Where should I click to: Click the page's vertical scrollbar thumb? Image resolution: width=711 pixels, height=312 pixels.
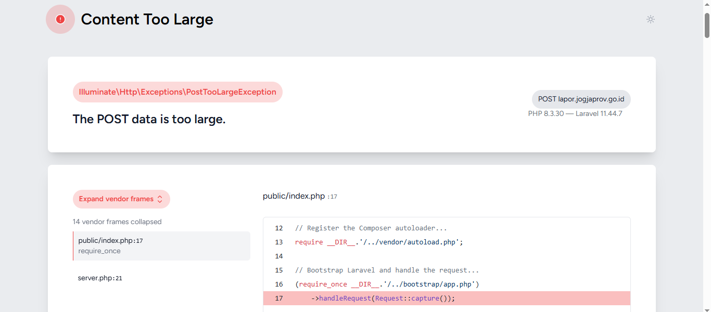[707, 25]
